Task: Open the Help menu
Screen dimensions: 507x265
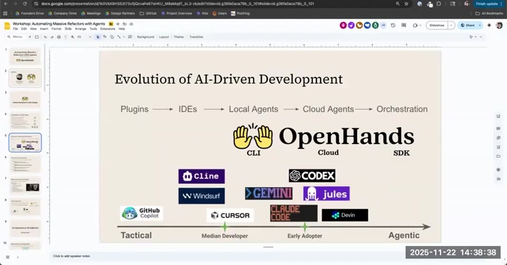Action: click(x=121, y=28)
